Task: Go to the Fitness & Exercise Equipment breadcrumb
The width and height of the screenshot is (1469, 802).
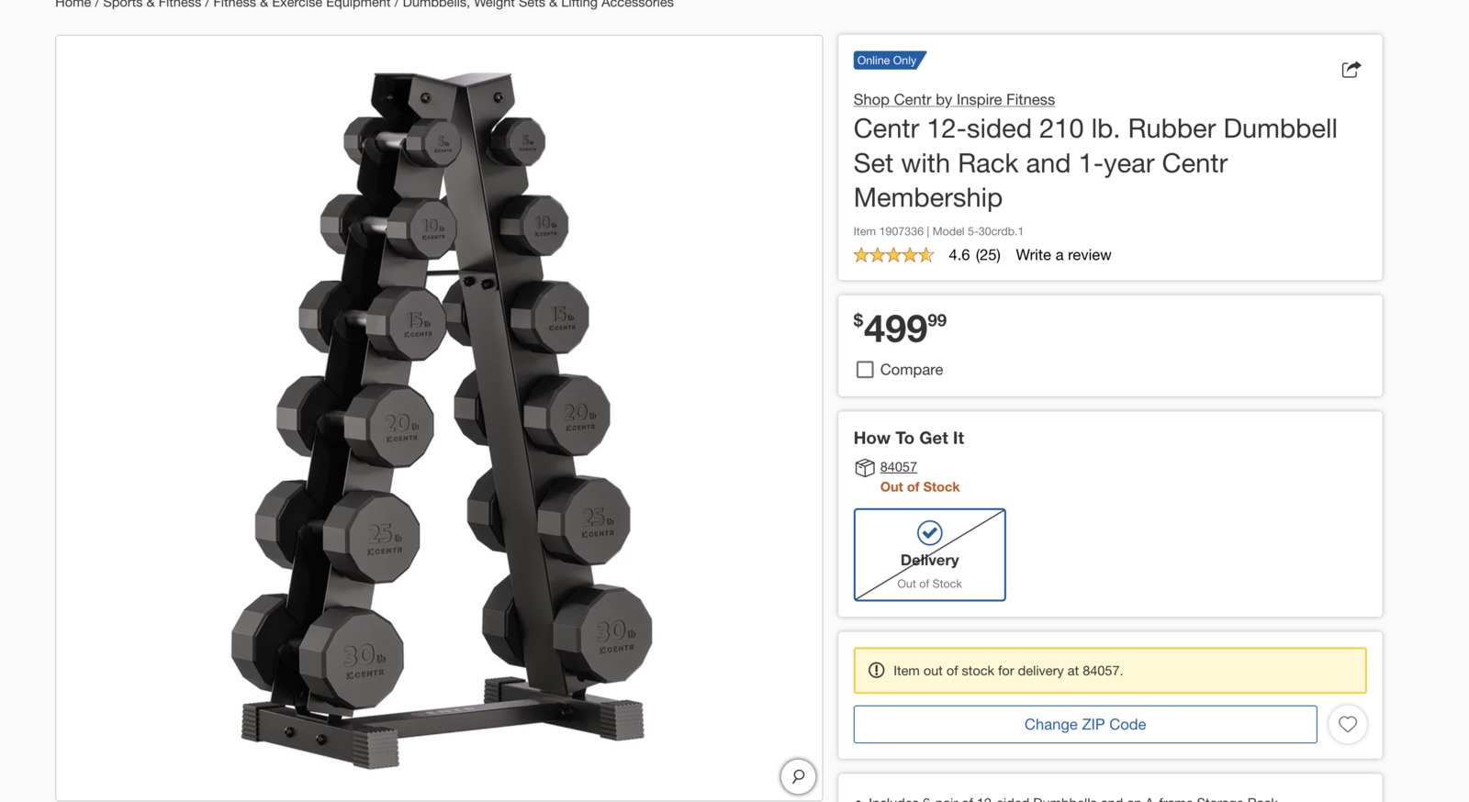Action: click(302, 4)
